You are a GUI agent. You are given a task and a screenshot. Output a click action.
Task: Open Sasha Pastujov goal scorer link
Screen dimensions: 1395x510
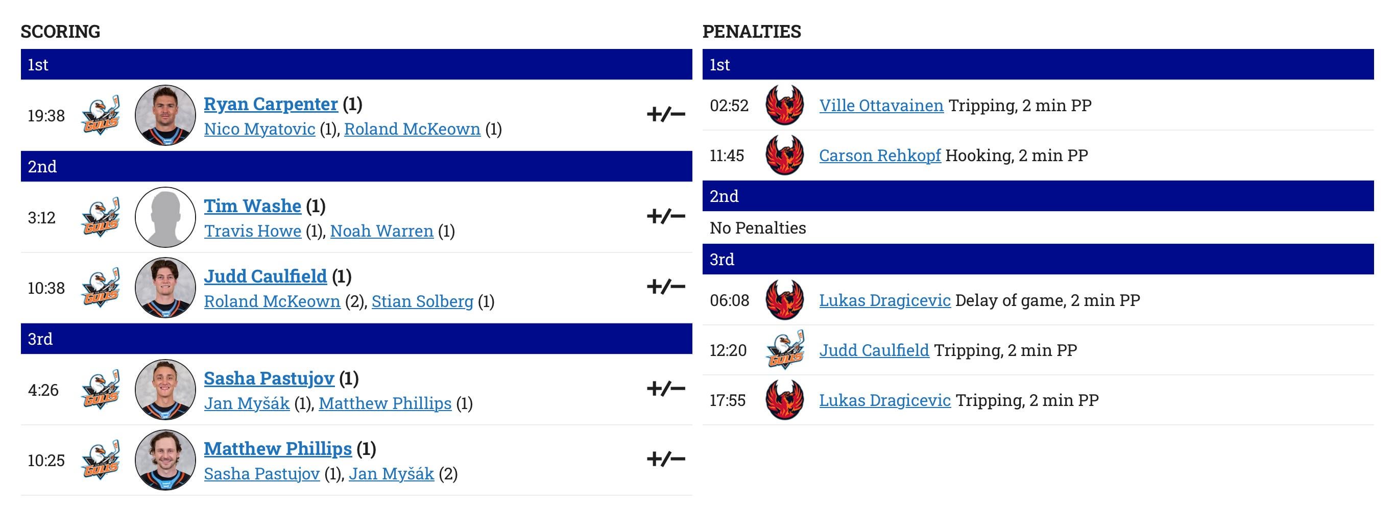click(269, 378)
